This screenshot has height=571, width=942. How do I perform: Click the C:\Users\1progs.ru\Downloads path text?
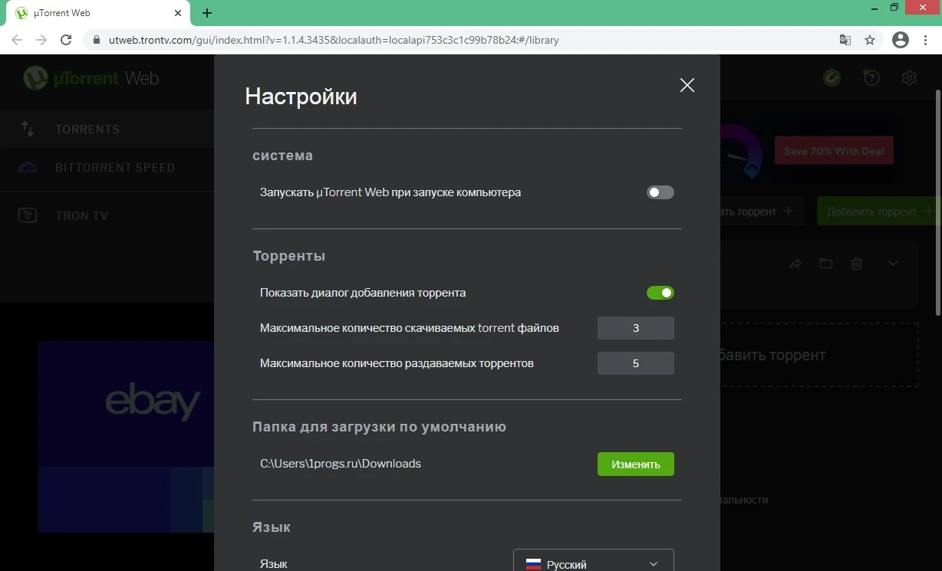tap(341, 464)
